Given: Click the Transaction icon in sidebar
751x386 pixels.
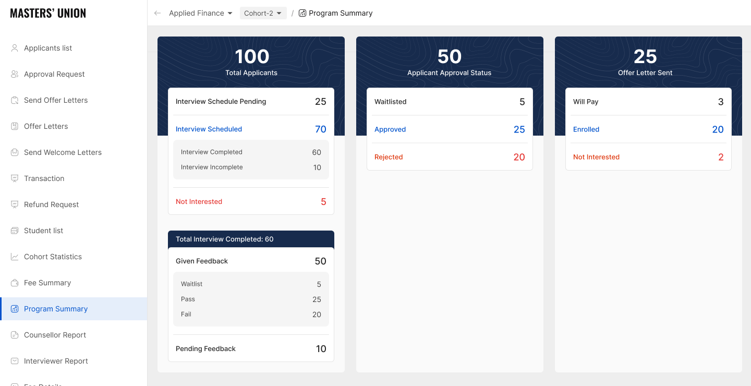Looking at the screenshot, I should pyautogui.click(x=15, y=178).
